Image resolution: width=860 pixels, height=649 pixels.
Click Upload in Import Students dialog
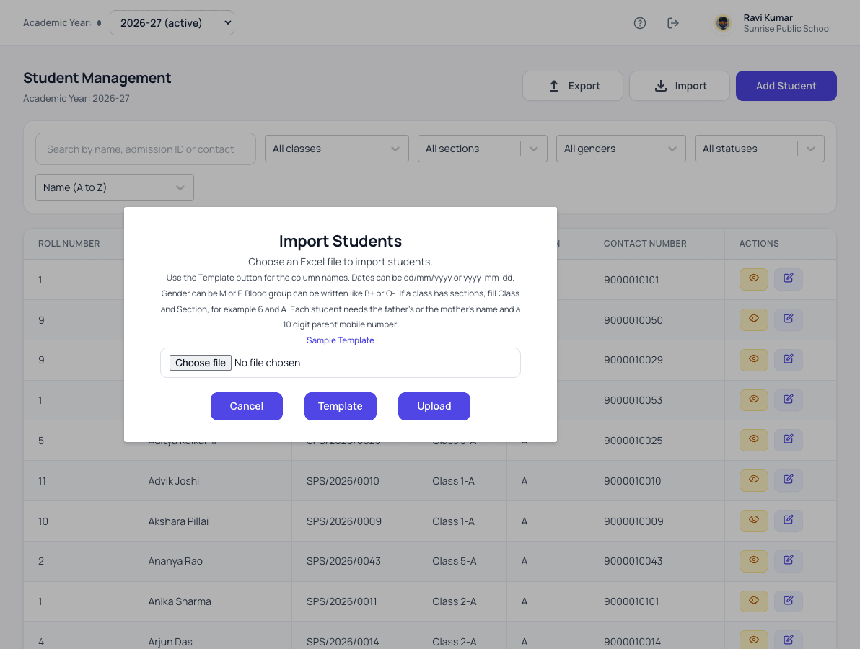(434, 406)
